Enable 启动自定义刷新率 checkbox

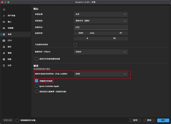[x=37, y=91]
